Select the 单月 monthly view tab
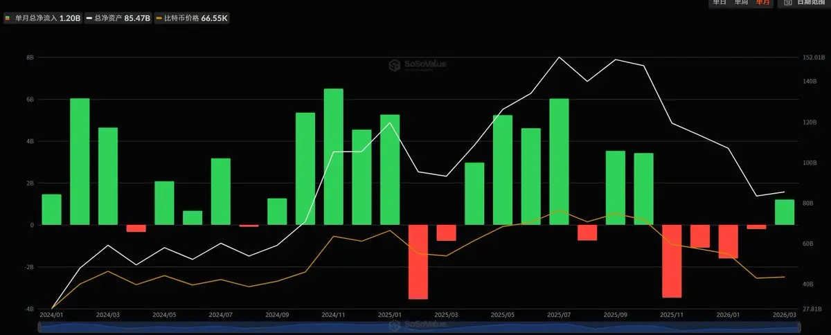Image resolution: width=831 pixels, height=335 pixels. pos(762,3)
